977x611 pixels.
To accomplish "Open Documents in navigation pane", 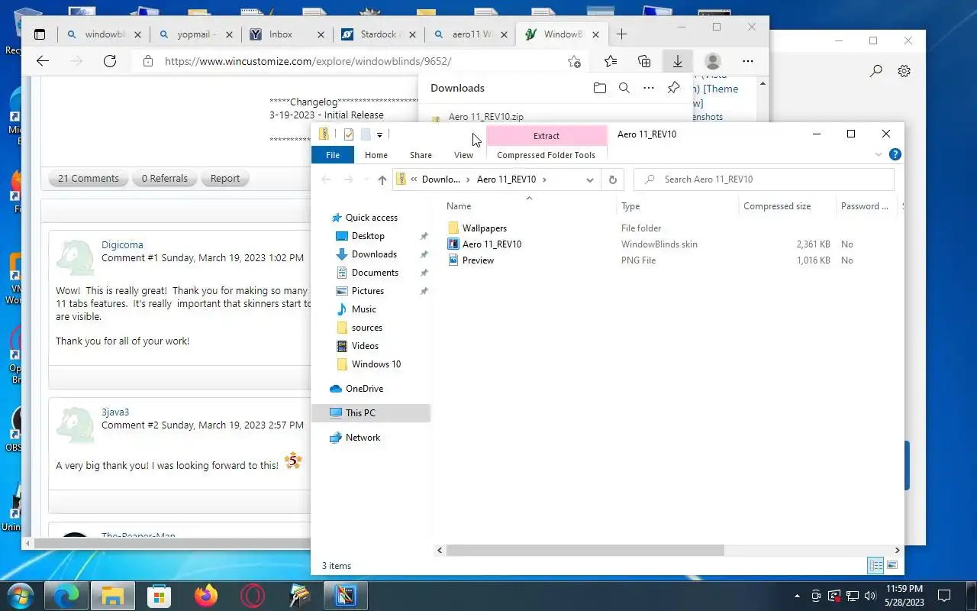I will click(375, 273).
